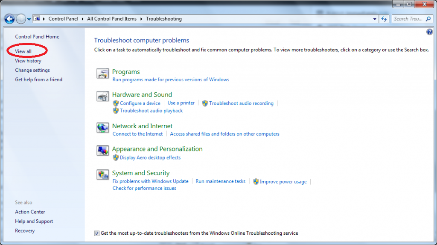Click the Back navigation arrow button

point(9,19)
